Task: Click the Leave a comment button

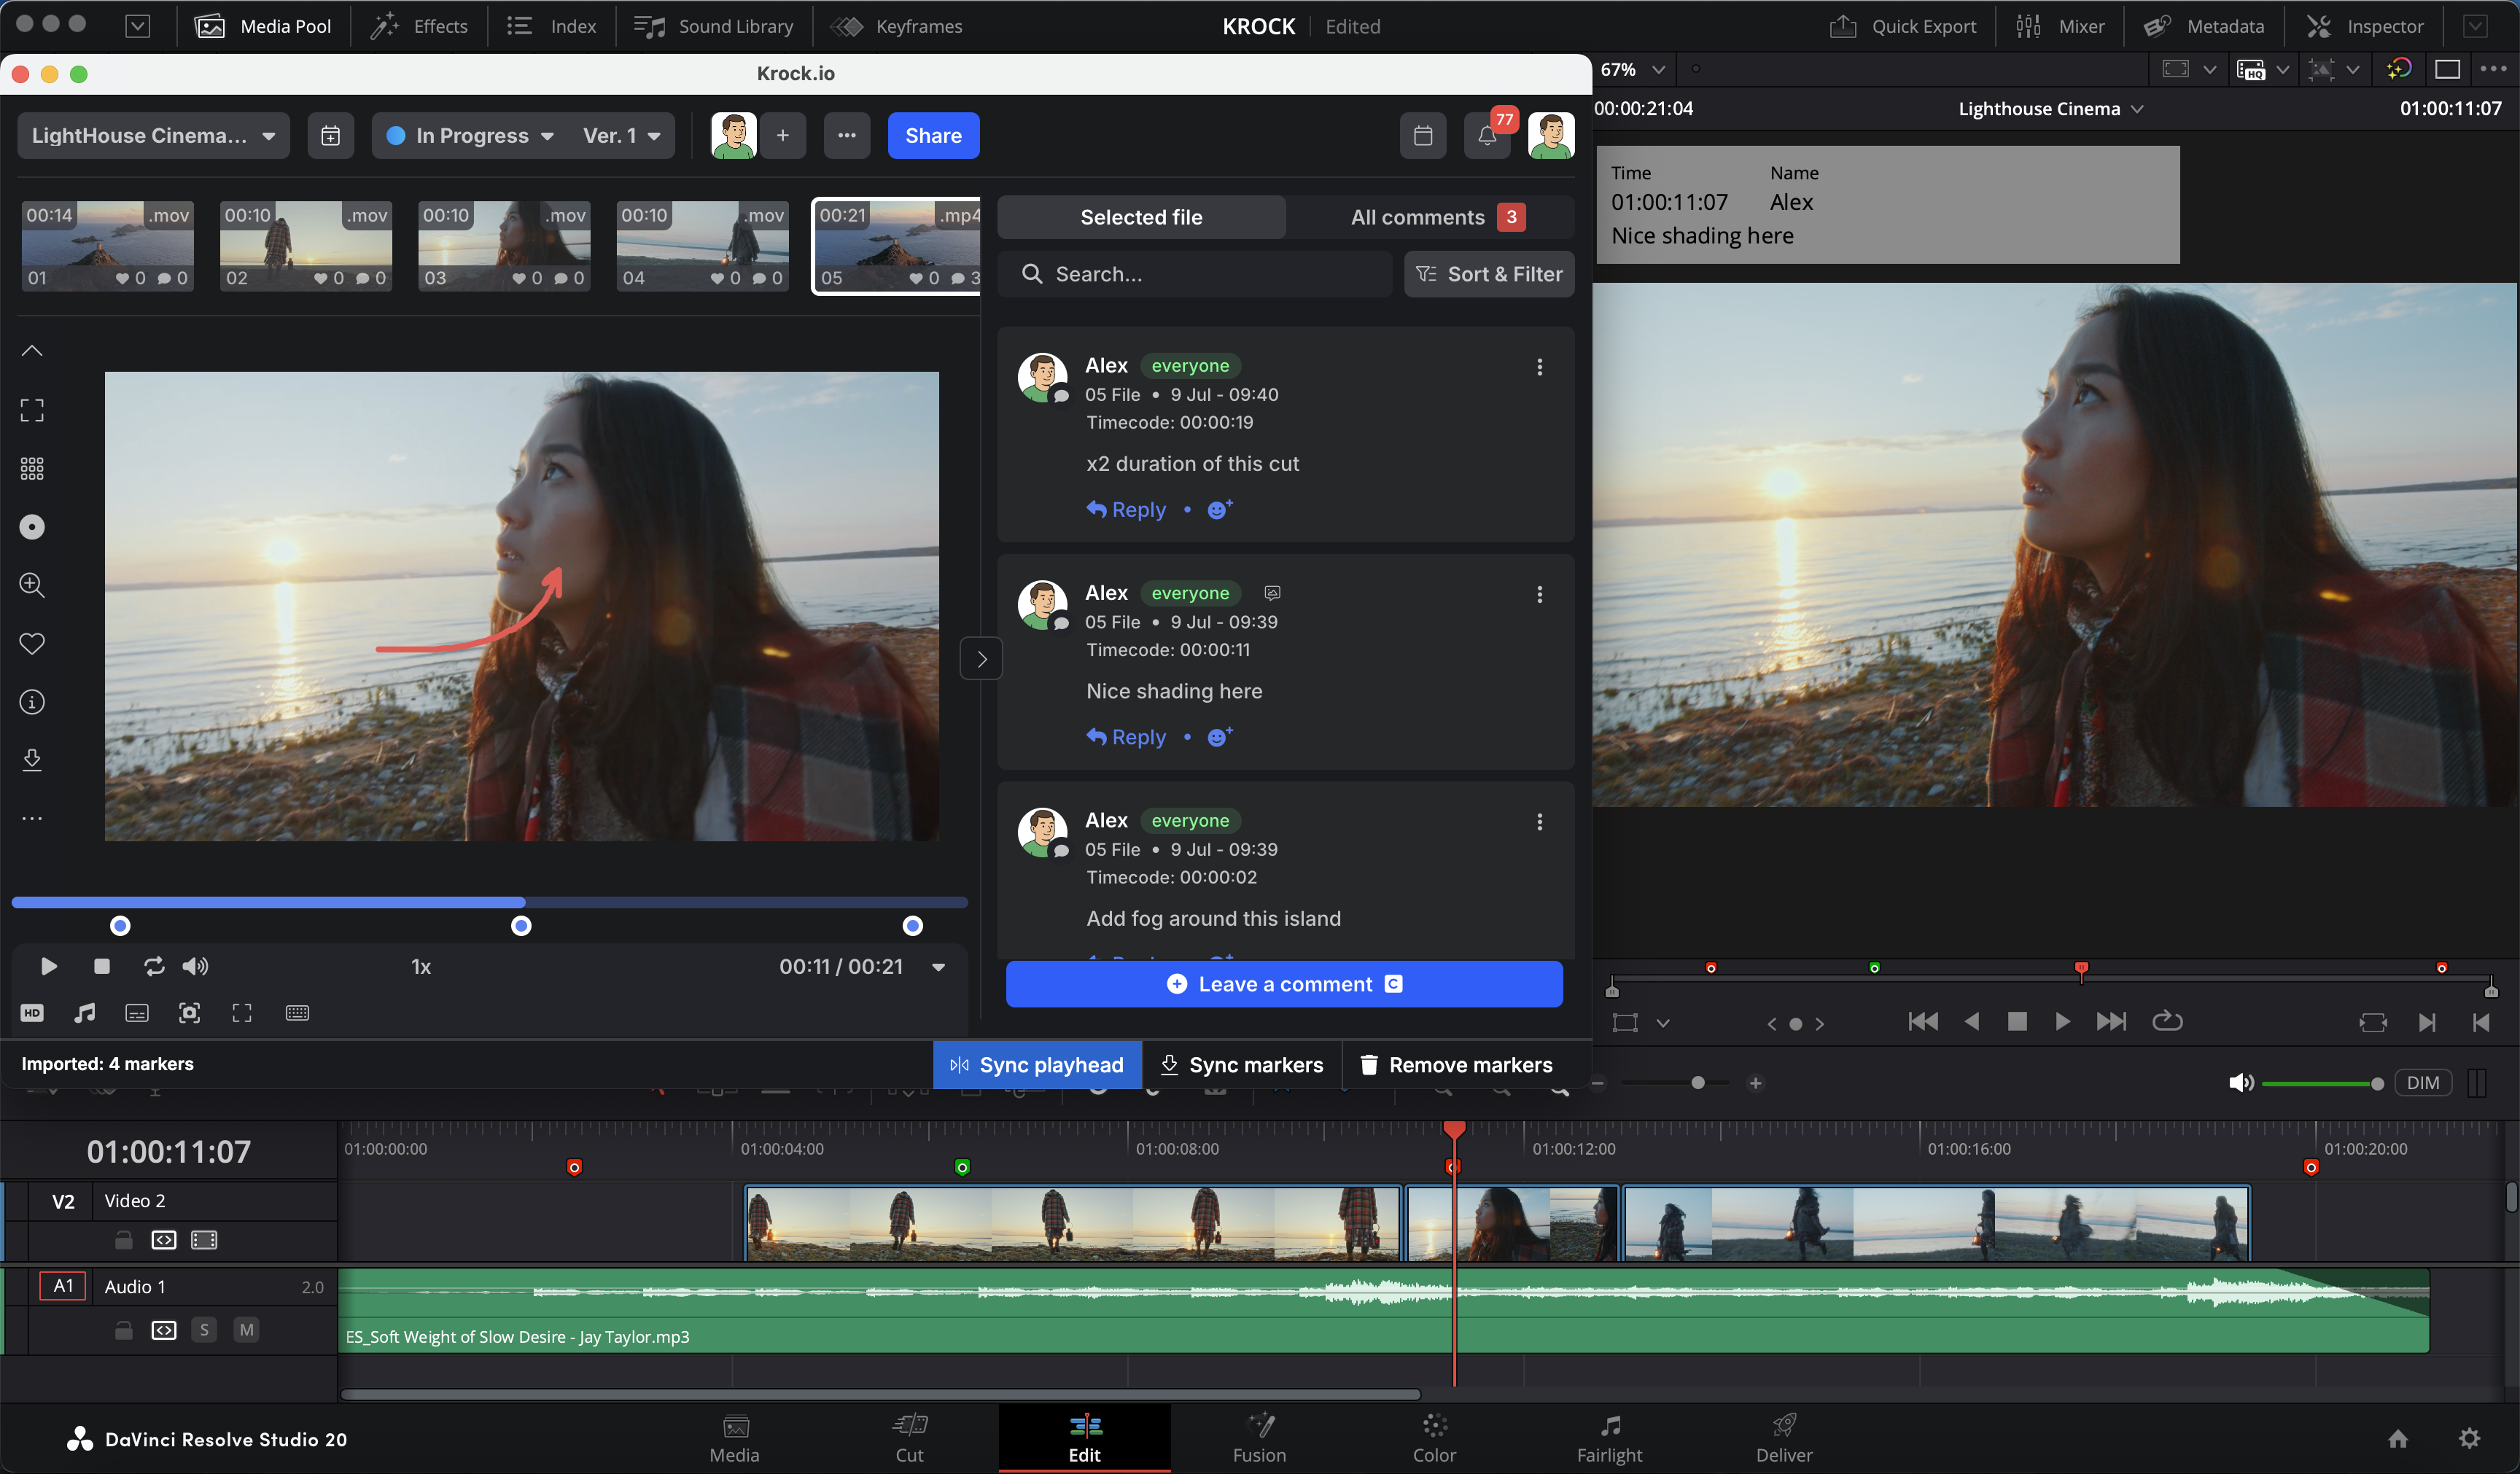Action: (x=1284, y=984)
